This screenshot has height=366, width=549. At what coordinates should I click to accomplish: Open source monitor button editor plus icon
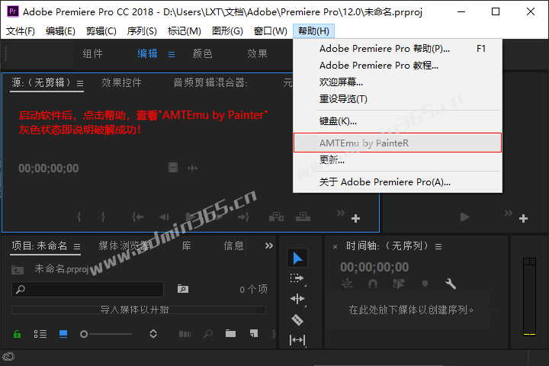[356, 219]
